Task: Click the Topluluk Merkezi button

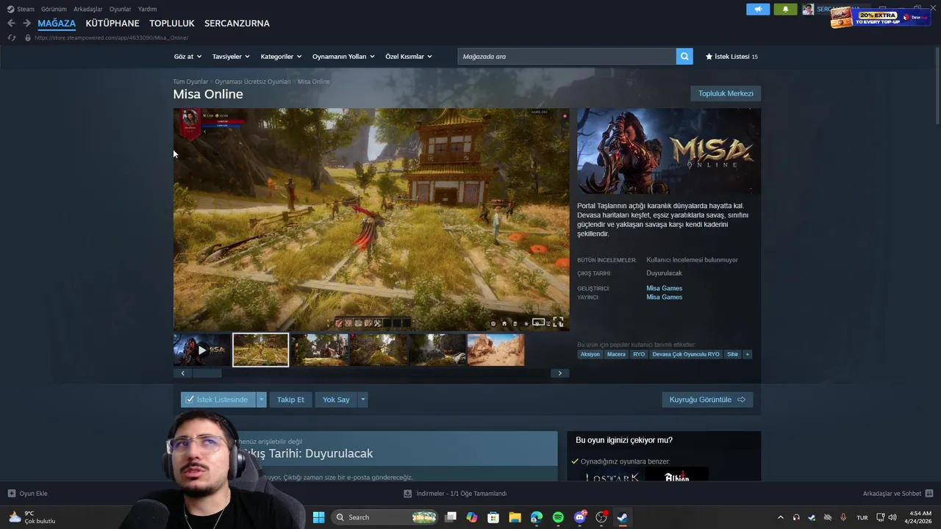Action: (x=726, y=93)
